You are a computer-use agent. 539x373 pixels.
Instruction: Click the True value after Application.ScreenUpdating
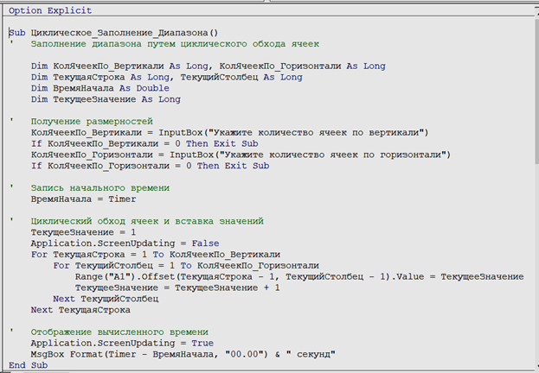tap(202, 343)
